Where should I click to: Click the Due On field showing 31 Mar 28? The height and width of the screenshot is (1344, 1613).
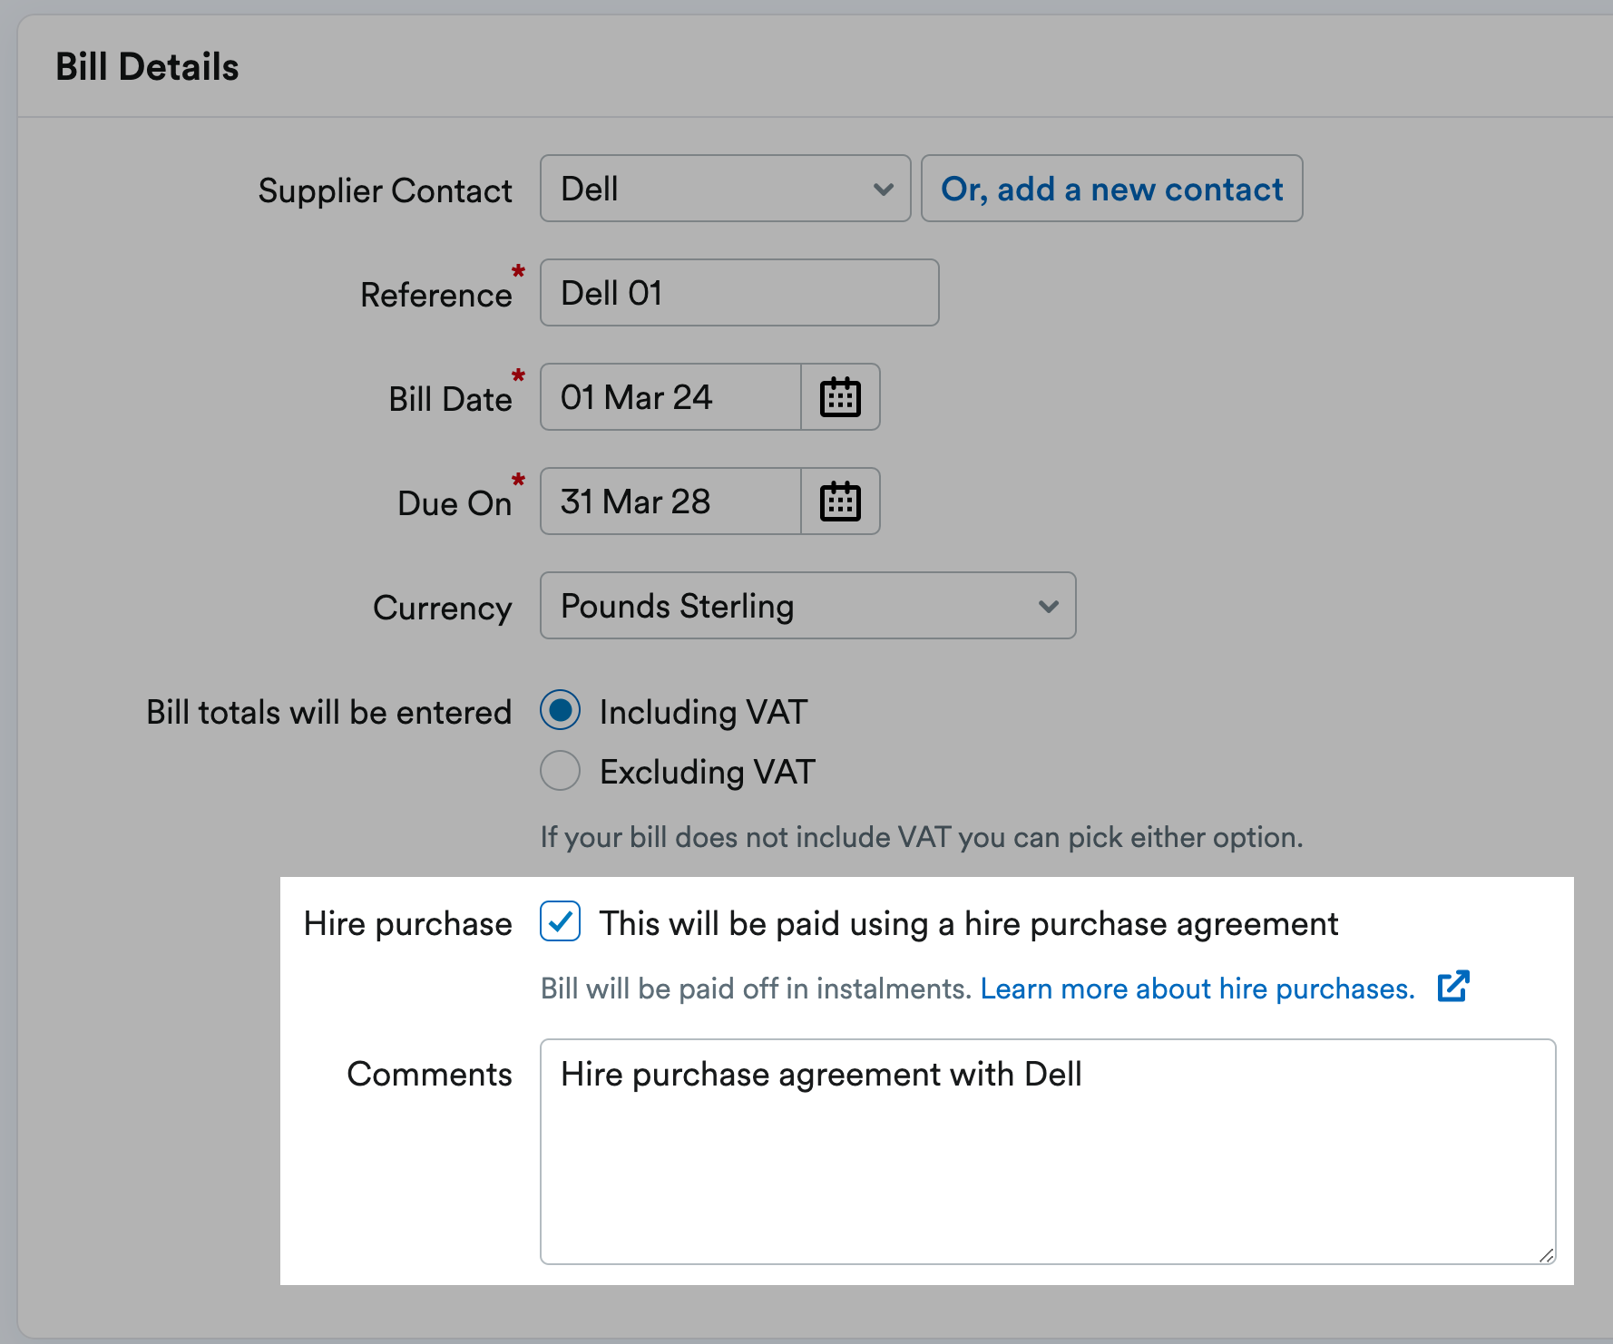(669, 501)
